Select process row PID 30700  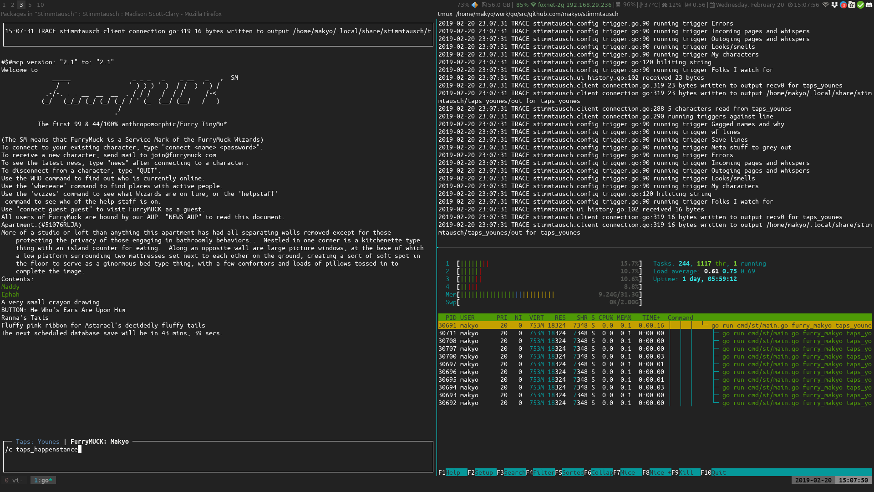pos(655,357)
